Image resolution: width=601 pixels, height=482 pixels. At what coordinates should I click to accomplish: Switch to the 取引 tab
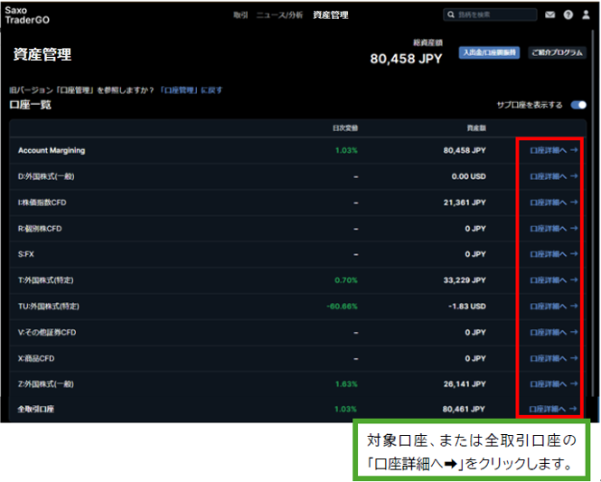(240, 15)
